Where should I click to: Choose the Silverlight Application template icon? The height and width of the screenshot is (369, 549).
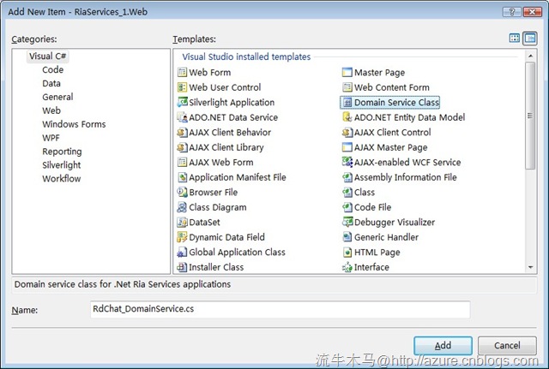point(182,103)
